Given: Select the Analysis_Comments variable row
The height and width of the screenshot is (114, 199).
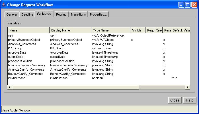Looking at the screenshot, I should (x=99, y=44).
